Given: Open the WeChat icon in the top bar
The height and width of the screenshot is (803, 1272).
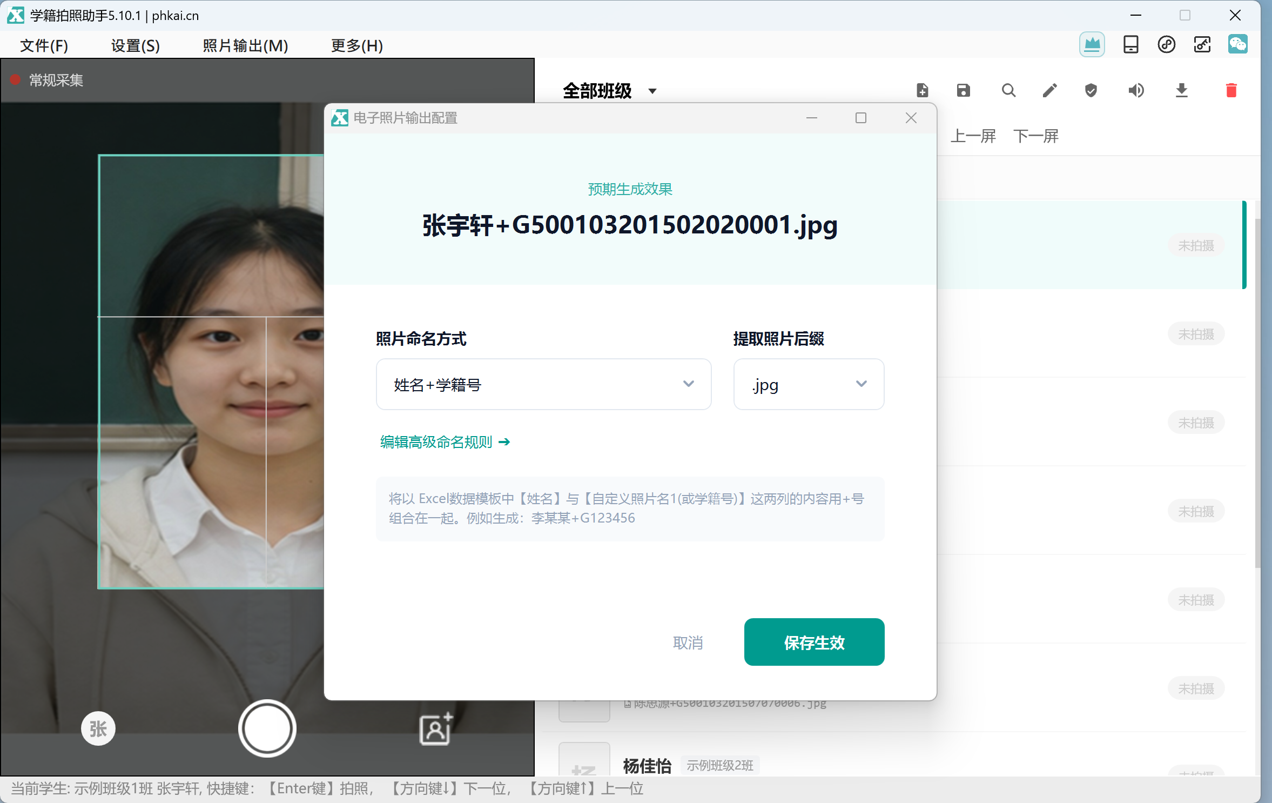Looking at the screenshot, I should click(1237, 44).
